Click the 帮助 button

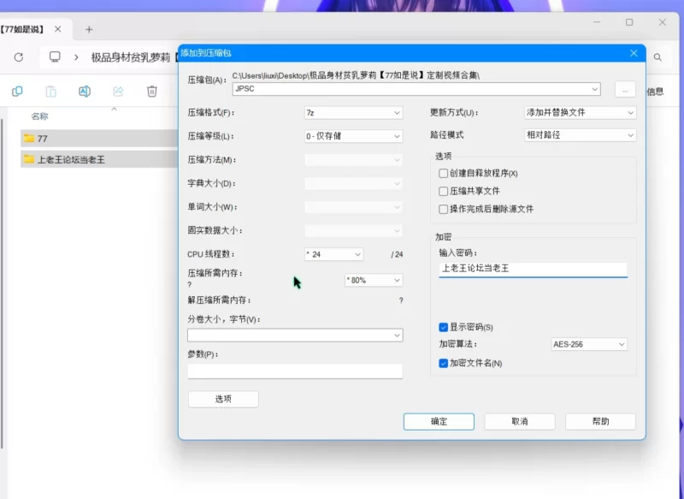click(600, 422)
